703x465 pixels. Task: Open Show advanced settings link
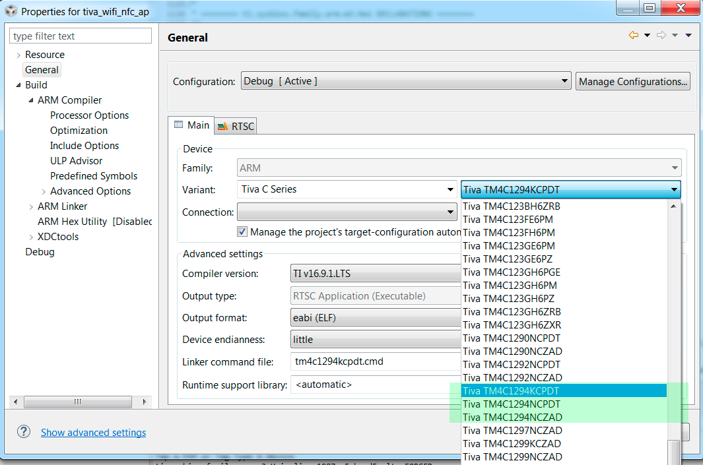click(93, 432)
